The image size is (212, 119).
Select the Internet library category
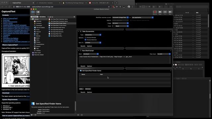[38, 32]
